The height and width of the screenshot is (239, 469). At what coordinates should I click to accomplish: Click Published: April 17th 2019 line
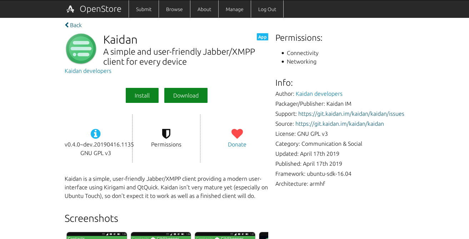coord(309,164)
